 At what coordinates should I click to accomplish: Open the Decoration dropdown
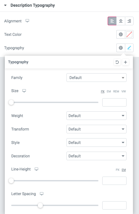tap(97, 156)
